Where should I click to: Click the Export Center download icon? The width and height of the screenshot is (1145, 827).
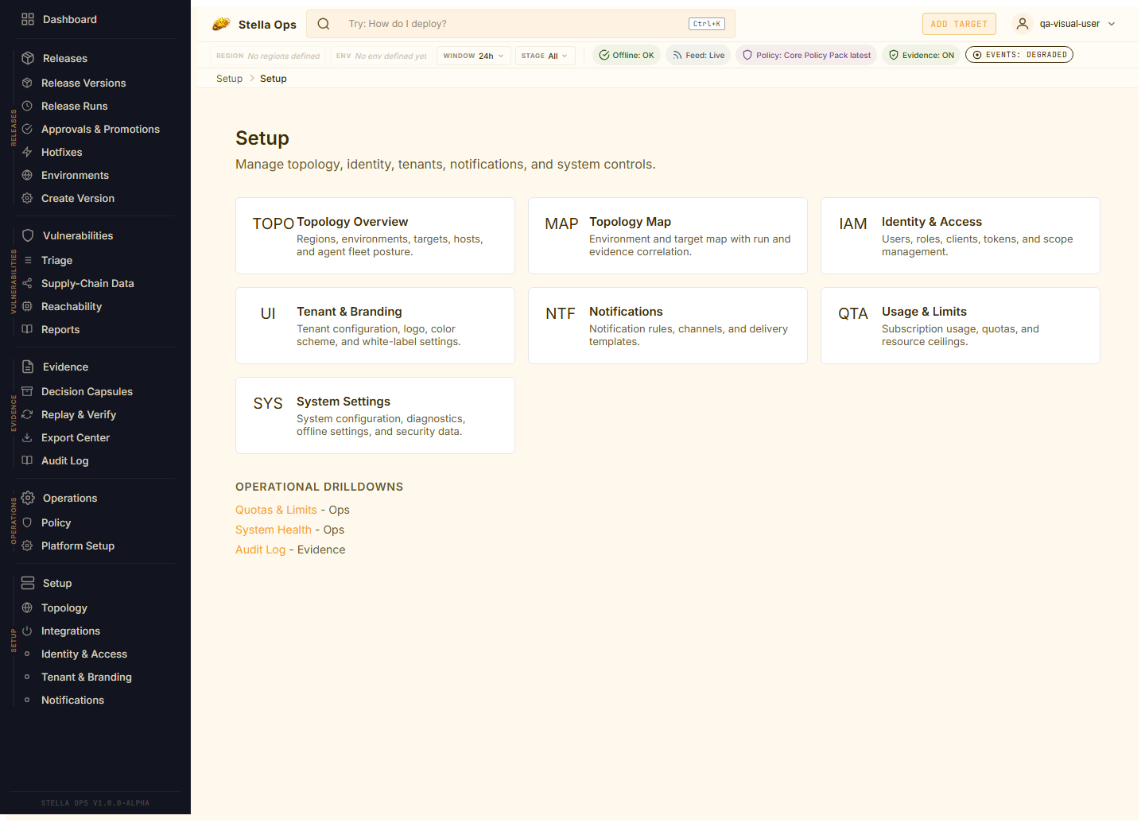27,437
